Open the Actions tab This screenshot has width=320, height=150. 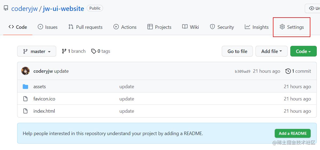125,27
